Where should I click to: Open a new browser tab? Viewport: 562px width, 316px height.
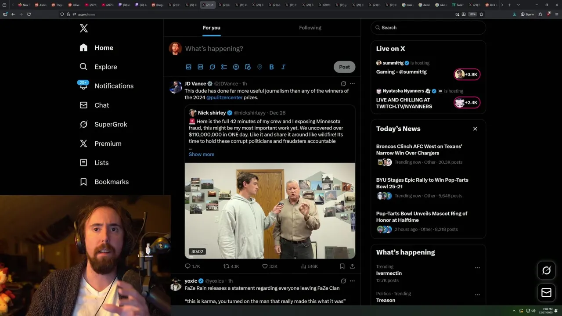(x=509, y=5)
